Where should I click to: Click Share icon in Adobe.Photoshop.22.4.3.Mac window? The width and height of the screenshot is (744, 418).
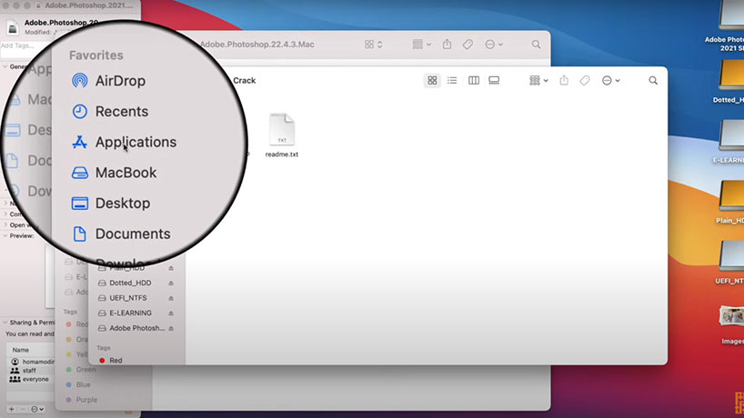tap(447, 45)
